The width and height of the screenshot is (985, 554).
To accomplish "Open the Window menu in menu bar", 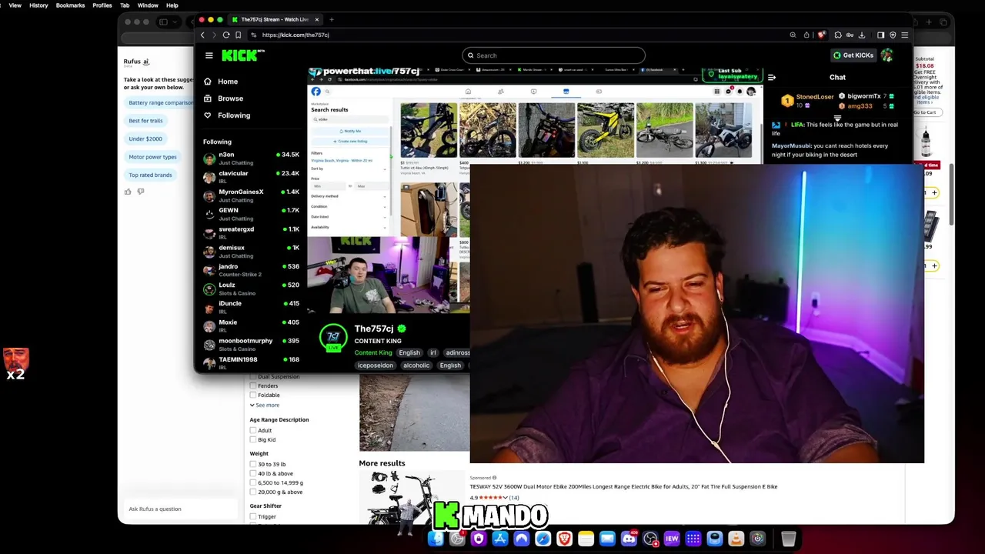I will [x=148, y=5].
